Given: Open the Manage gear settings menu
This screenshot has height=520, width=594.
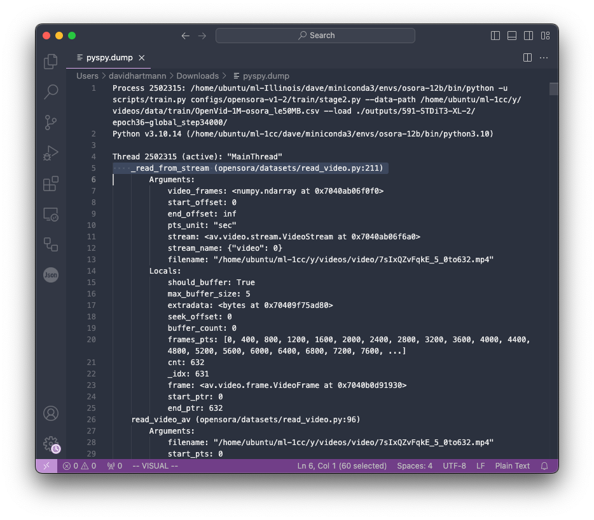Looking at the screenshot, I should 51,444.
